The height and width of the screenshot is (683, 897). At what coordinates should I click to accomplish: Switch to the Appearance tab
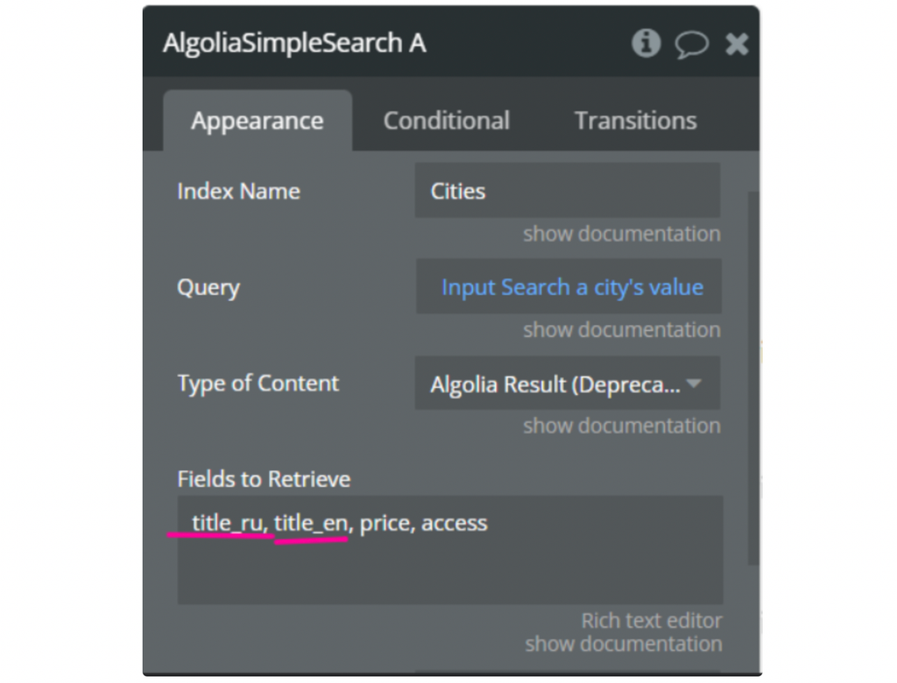pos(257,121)
